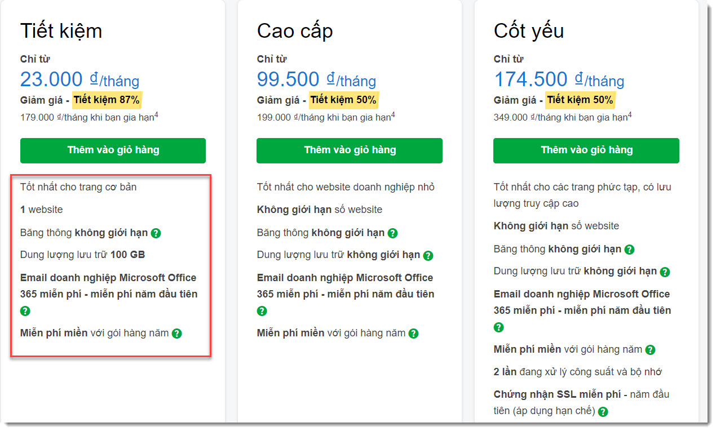Add Tiết kiệm plan to cart
716x431 pixels.
point(113,150)
